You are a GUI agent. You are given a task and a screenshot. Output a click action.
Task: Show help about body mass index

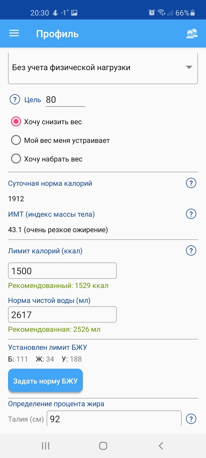(x=191, y=214)
